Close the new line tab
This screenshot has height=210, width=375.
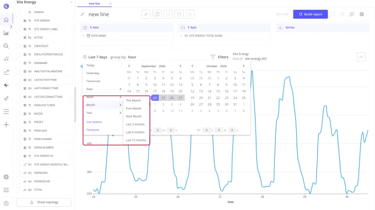click(x=110, y=4)
